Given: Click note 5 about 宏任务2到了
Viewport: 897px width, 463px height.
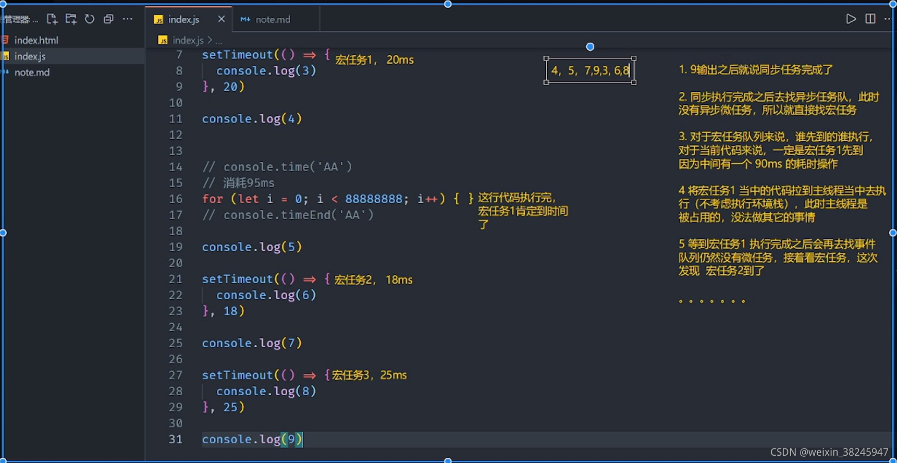Looking at the screenshot, I should (x=778, y=258).
